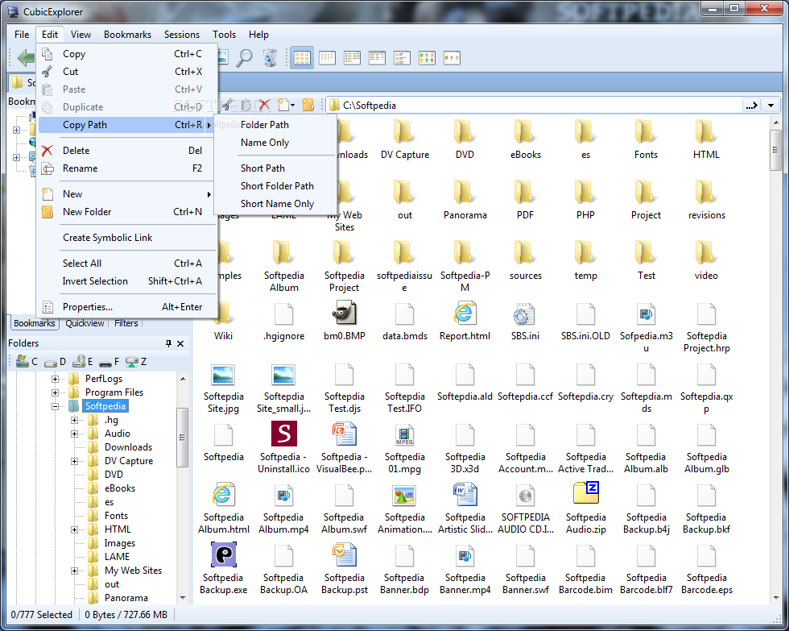
Task: Switch to List view mode
Action: tap(353, 58)
